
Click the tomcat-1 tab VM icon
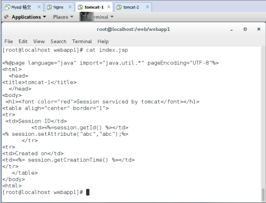tap(80, 7)
